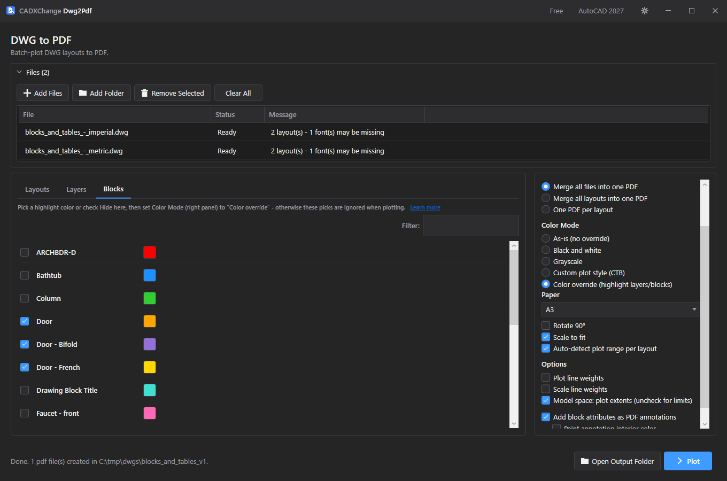
Task: Uncheck the Door block checkbox
Action: click(x=25, y=321)
